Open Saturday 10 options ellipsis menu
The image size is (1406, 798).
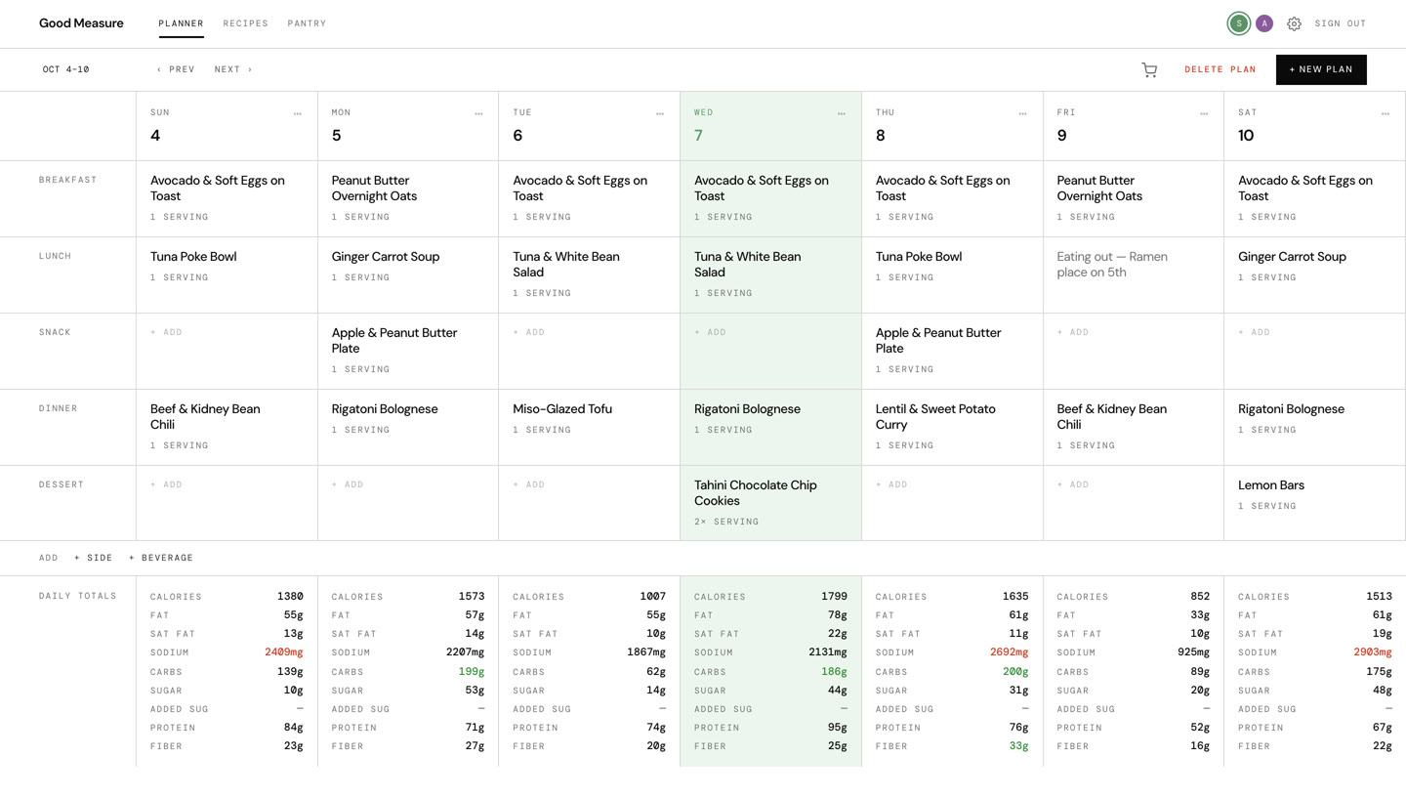click(1385, 114)
